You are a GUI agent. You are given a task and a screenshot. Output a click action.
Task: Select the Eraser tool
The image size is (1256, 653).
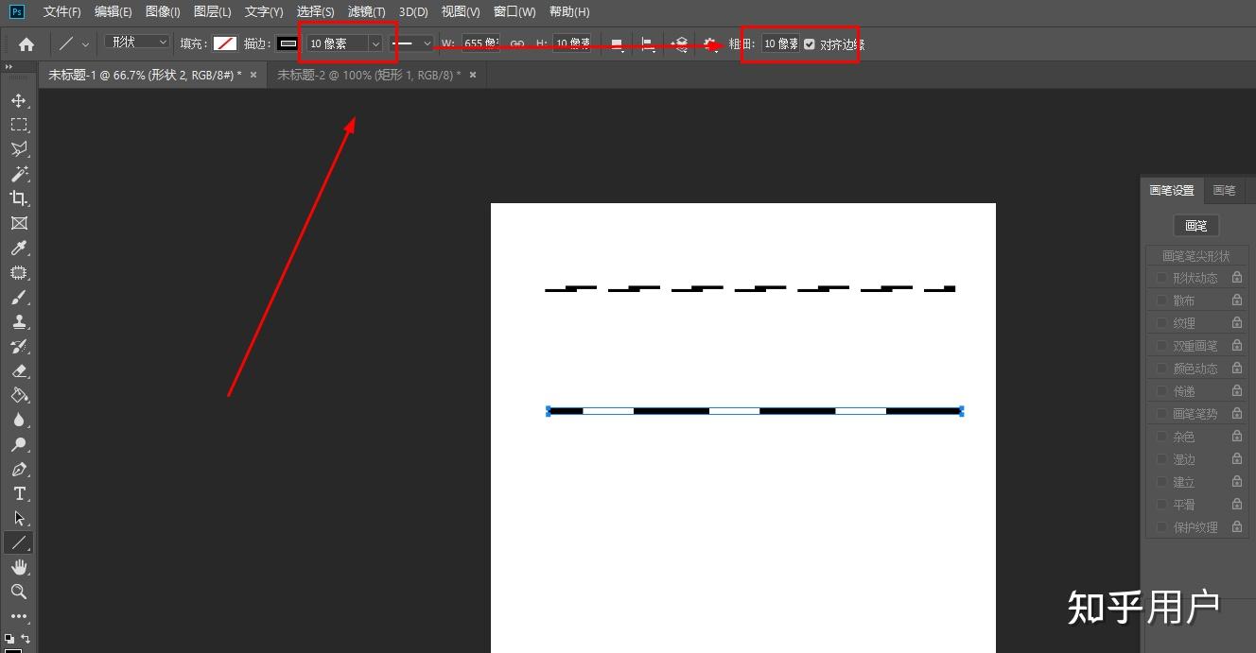[18, 370]
